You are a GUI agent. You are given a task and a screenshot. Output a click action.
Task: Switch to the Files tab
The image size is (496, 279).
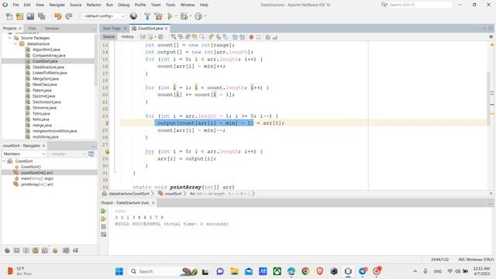(x=33, y=28)
